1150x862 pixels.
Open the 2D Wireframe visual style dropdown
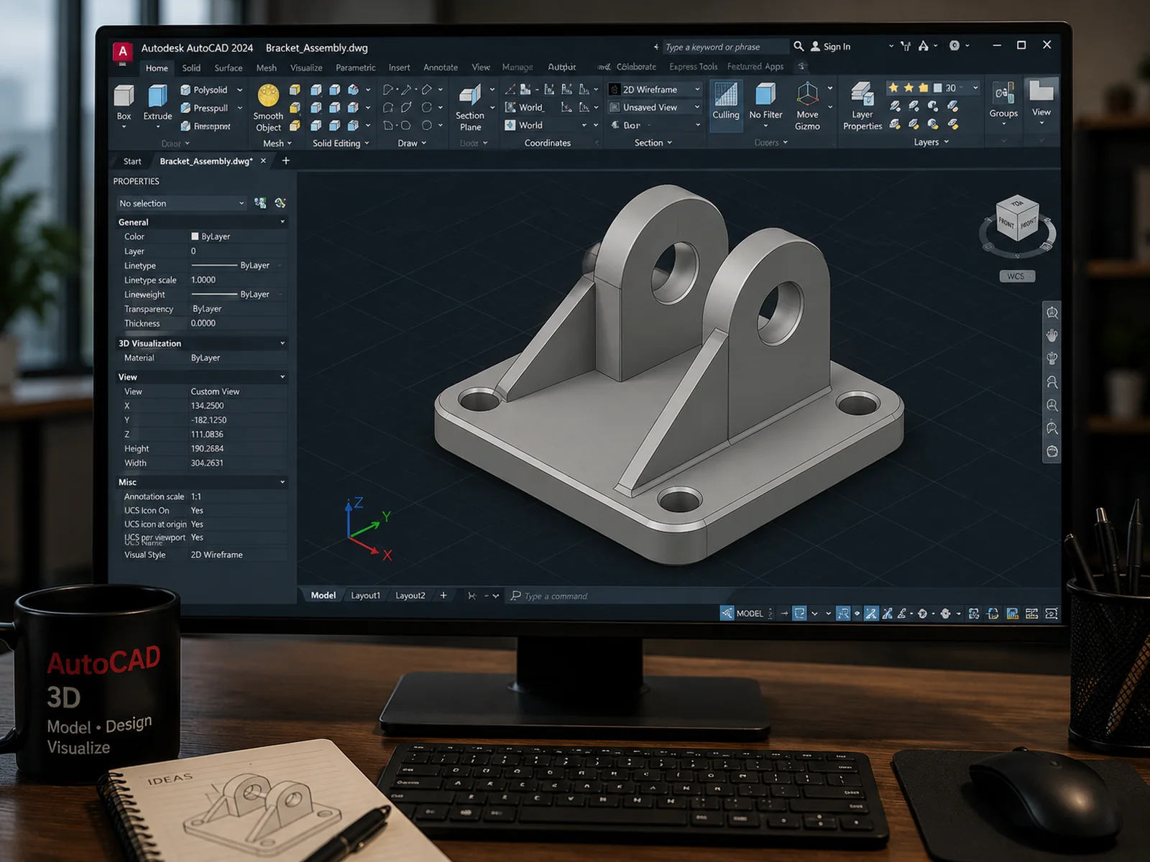(655, 90)
